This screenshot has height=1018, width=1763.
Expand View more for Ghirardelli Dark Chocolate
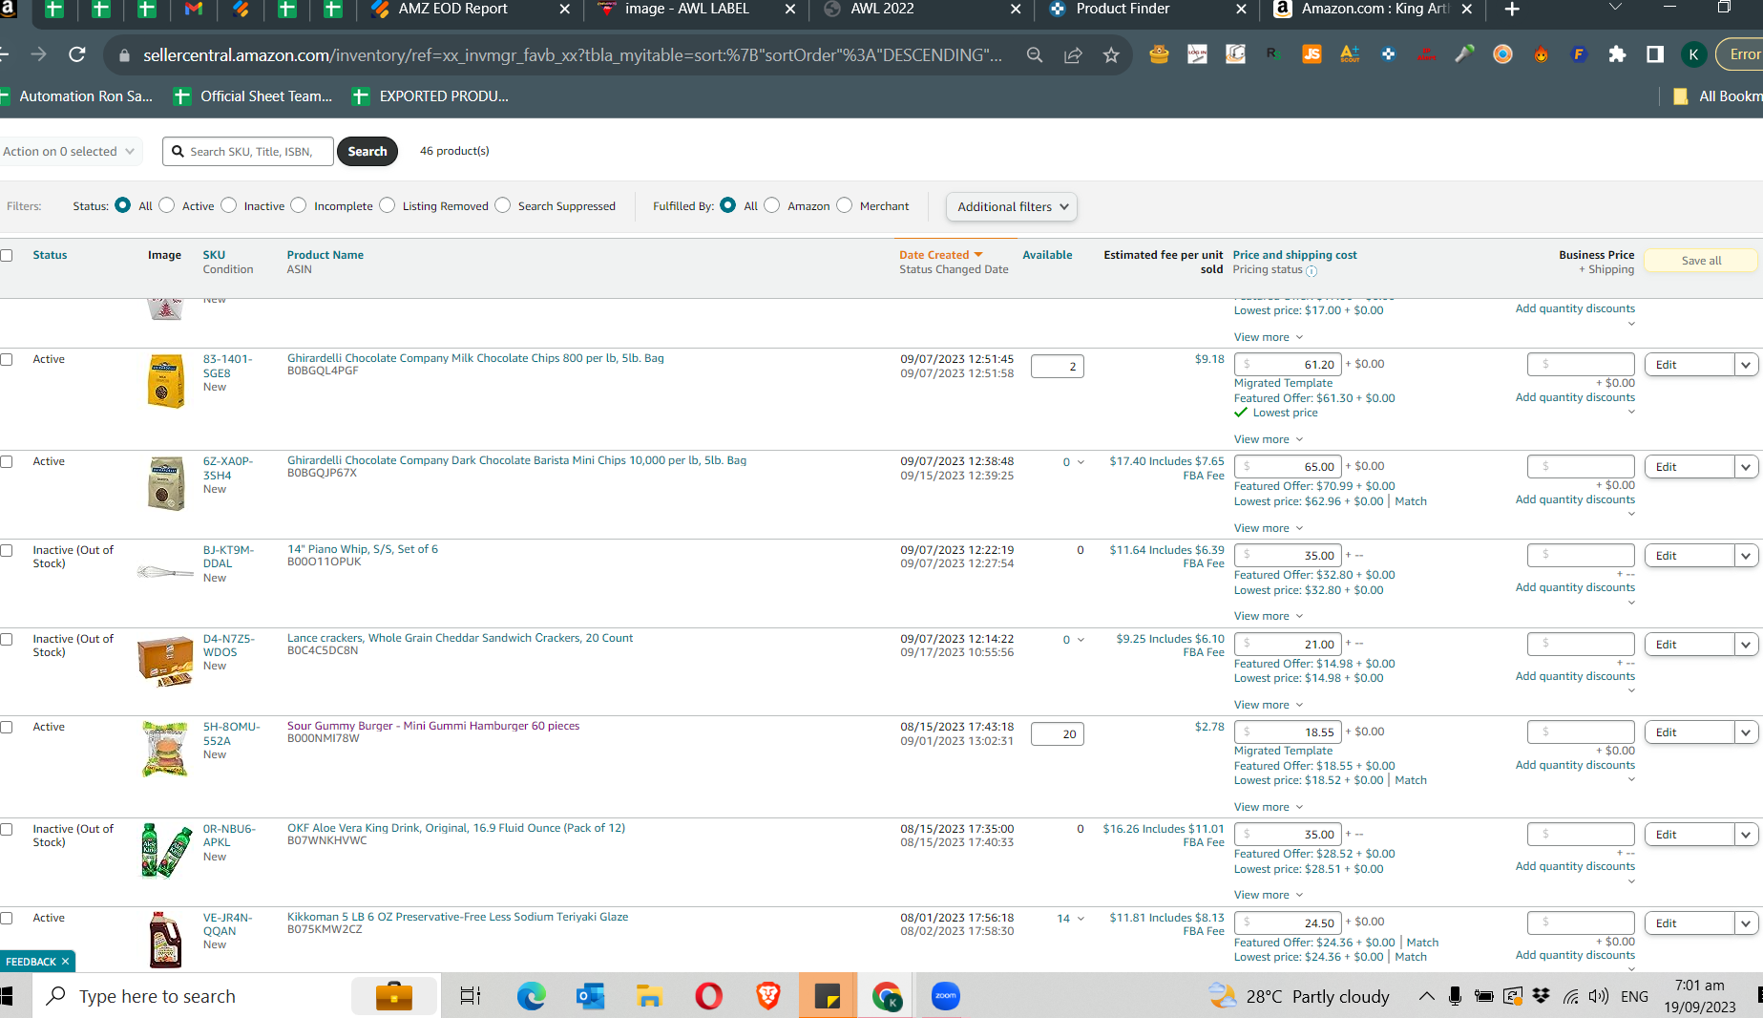pos(1269,528)
